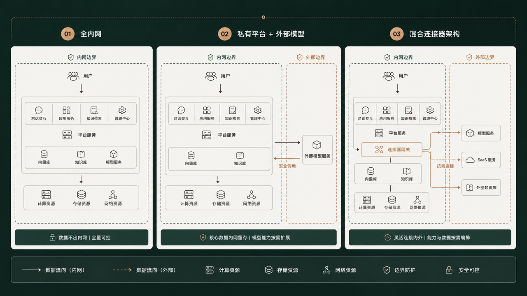This screenshot has width=527, height=296.
Task: Click the 平台服务 icon in the 私有平台 + 外部模型 panel
Action: (207, 135)
